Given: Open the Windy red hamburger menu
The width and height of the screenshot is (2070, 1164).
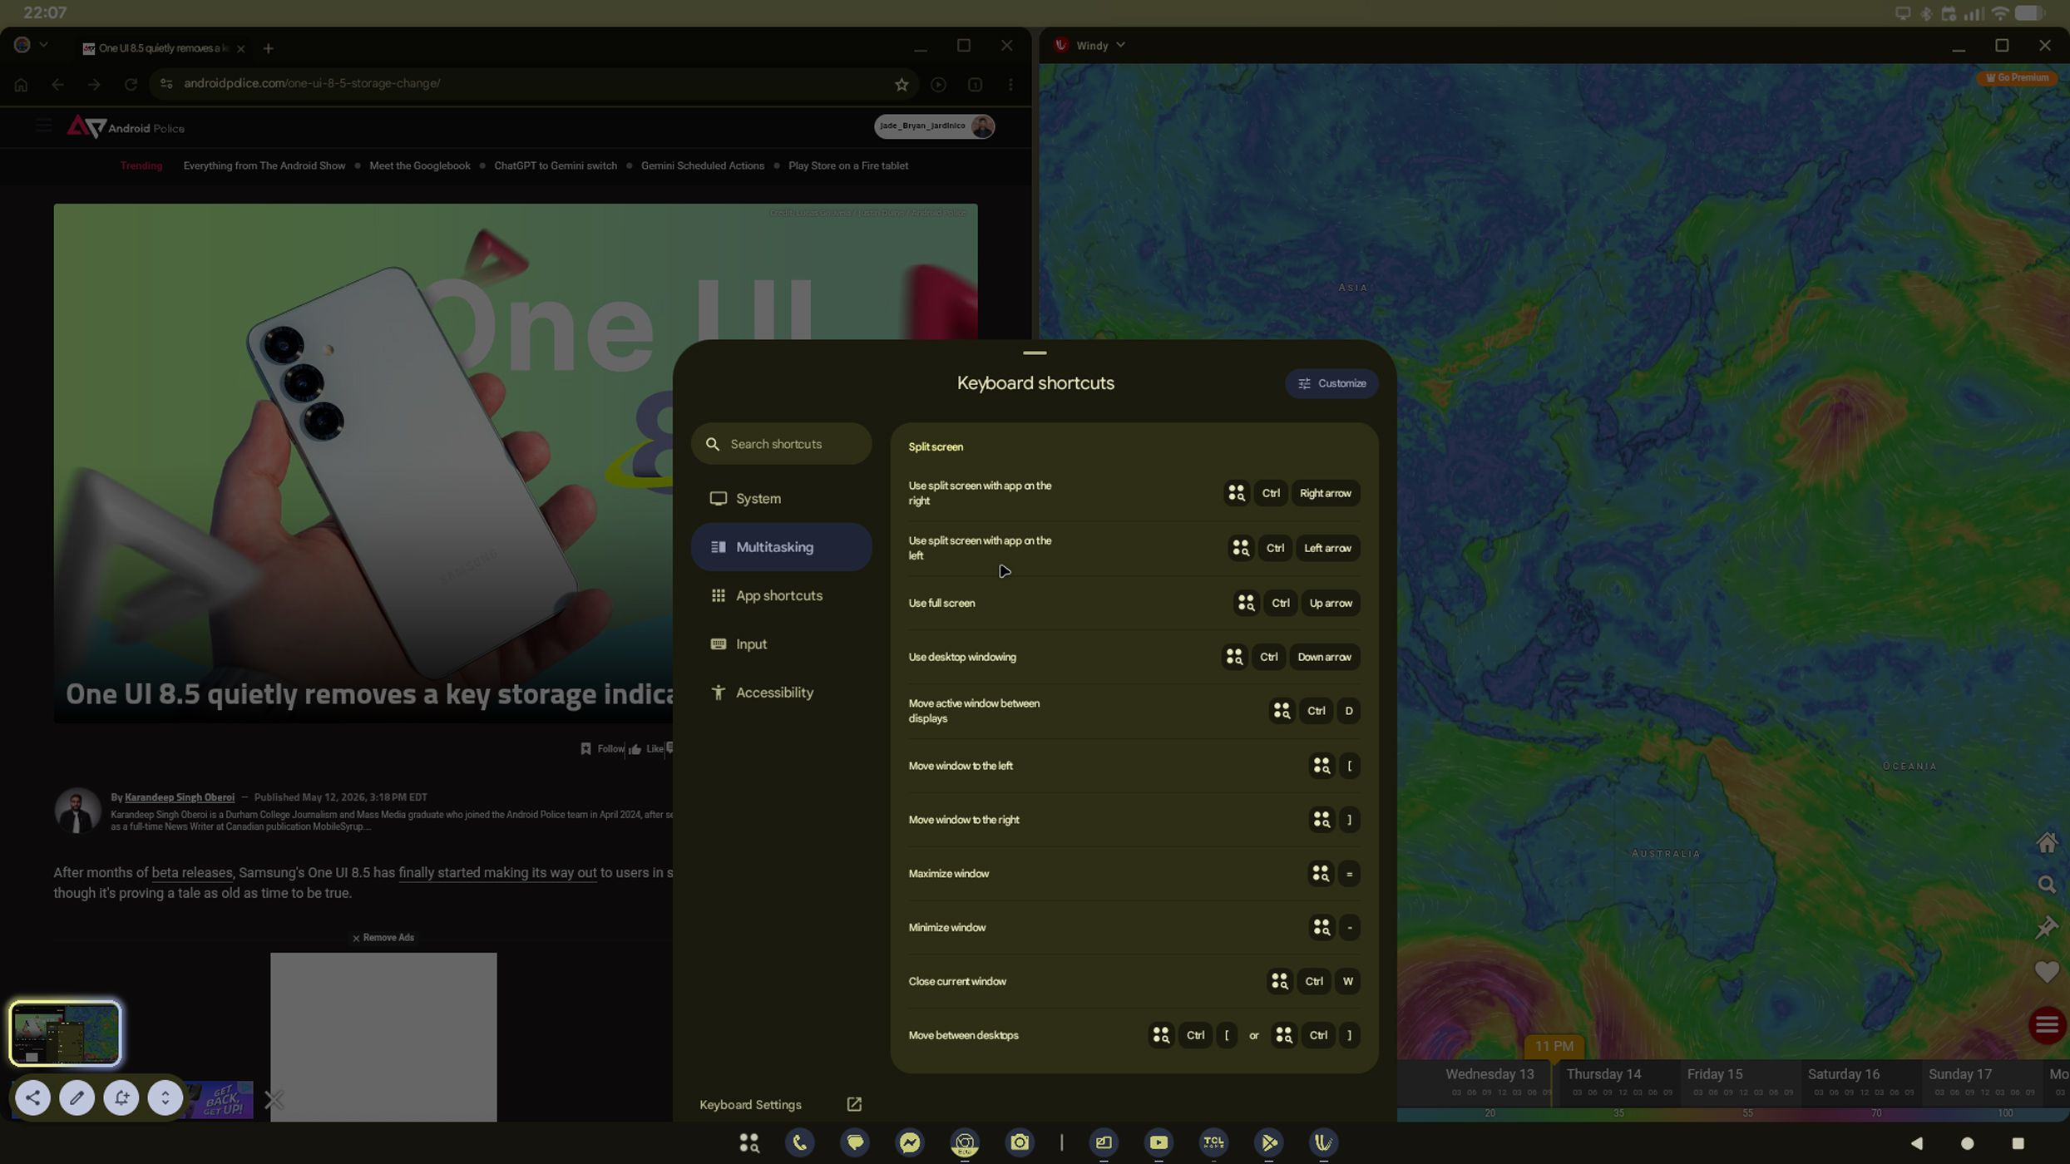Looking at the screenshot, I should (x=2047, y=1024).
